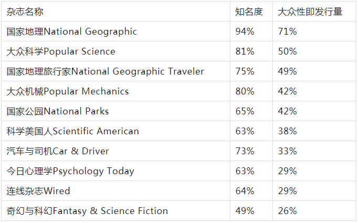
Task: Click Scientific American's 38% circulation value
Action: pos(287,131)
